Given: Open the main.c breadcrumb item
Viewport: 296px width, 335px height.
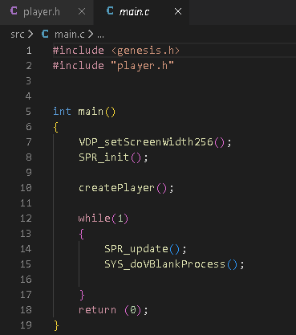Looking at the screenshot, I should pos(70,35).
